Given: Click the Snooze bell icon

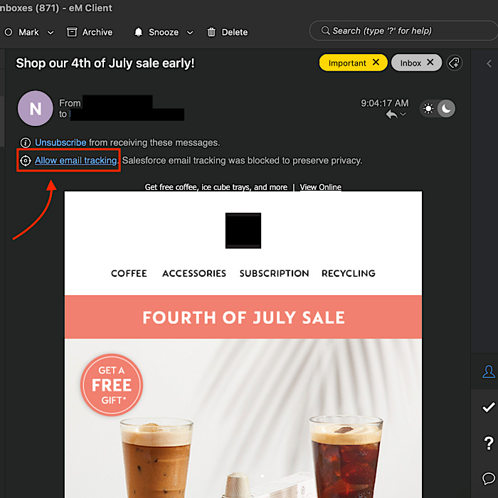Looking at the screenshot, I should [x=139, y=32].
